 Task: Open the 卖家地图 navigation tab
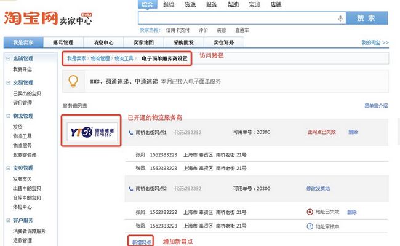coord(143,42)
